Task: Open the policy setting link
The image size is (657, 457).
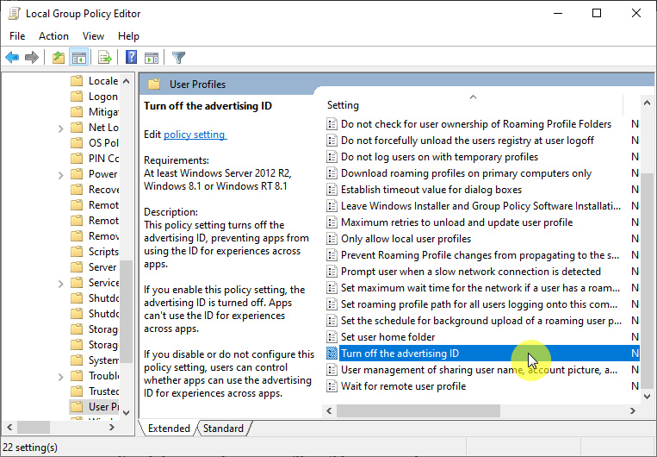Action: point(195,135)
